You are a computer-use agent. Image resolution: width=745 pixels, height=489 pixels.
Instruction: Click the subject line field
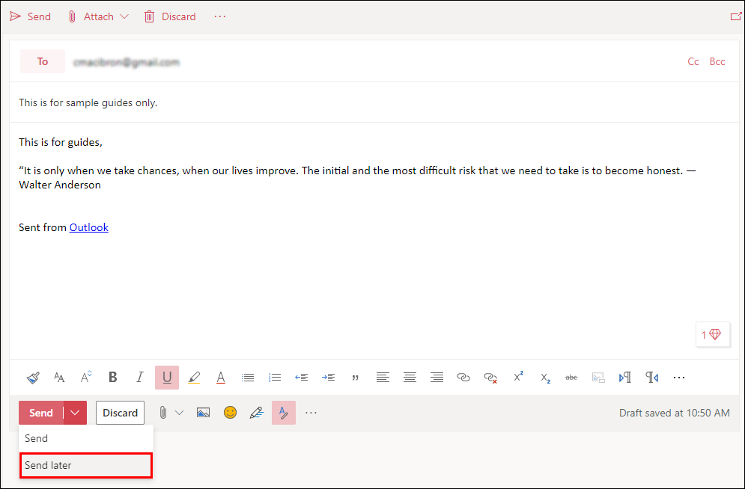(x=372, y=102)
